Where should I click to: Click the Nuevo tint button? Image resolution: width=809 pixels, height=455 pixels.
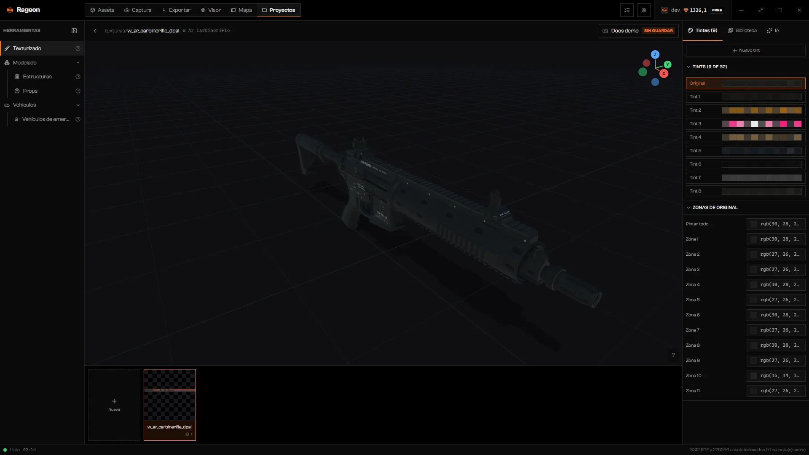[746, 51]
